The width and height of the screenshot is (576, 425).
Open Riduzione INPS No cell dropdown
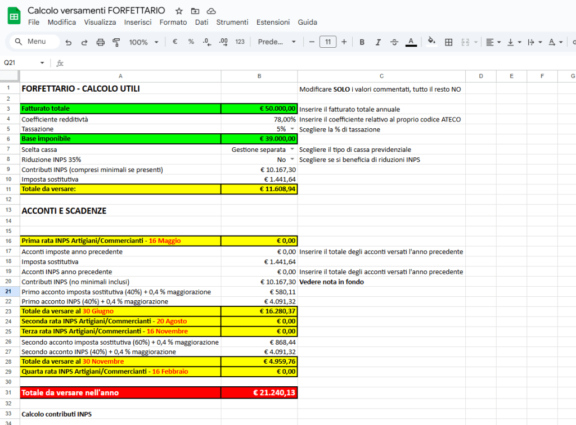point(292,159)
